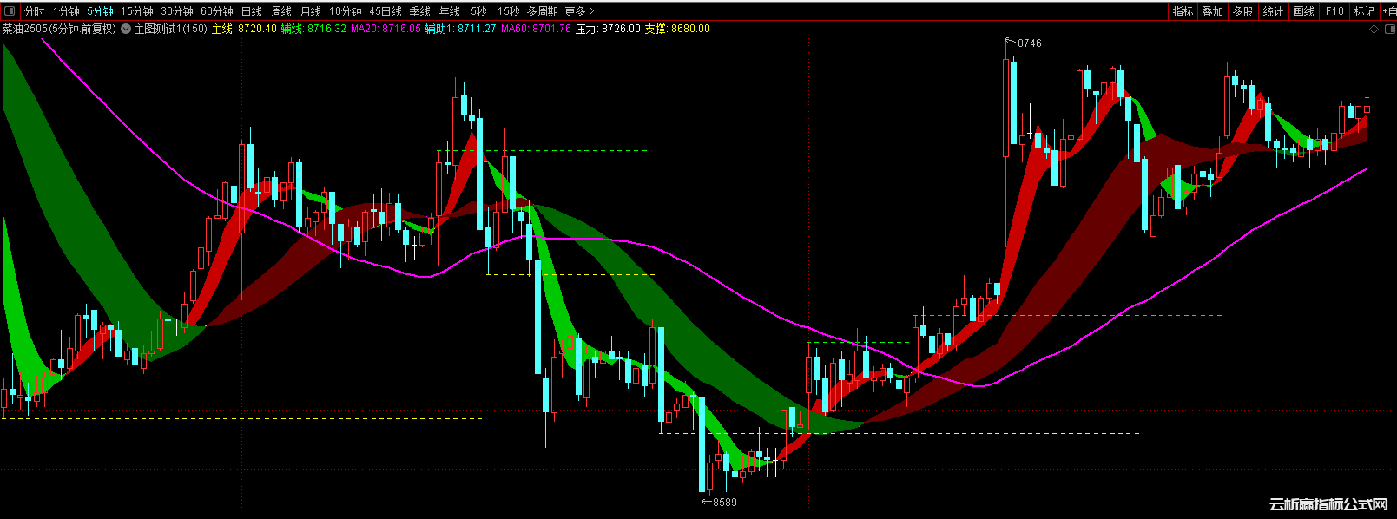Switch to 年线 yearly chart
1397x519 pixels.
coord(450,11)
